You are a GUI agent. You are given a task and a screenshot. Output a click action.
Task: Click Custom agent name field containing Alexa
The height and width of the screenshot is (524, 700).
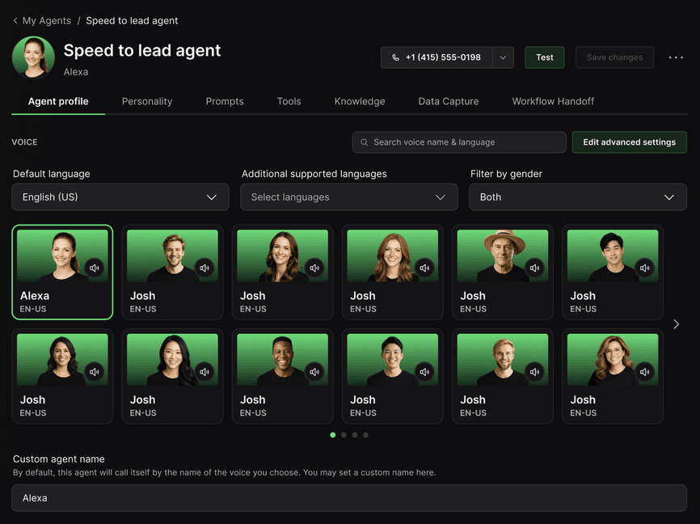pos(349,497)
